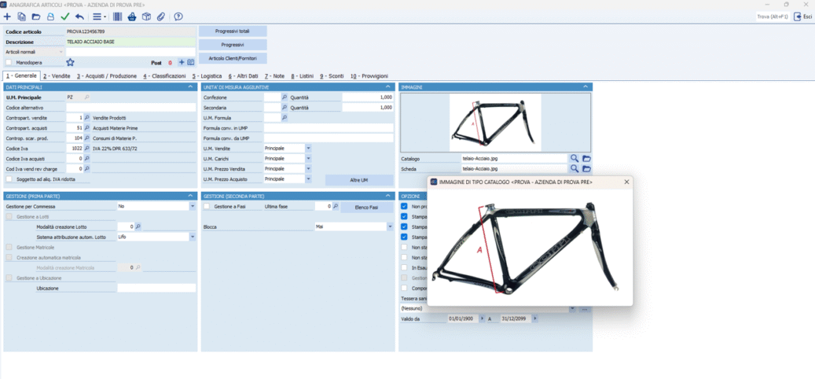The height and width of the screenshot is (379, 815).
Task: Open the barcode tool in toolbar
Action: 118,17
